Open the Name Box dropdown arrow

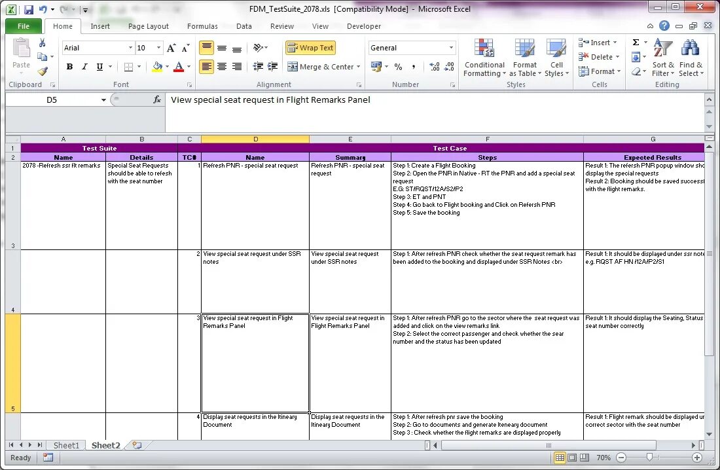[x=103, y=99]
